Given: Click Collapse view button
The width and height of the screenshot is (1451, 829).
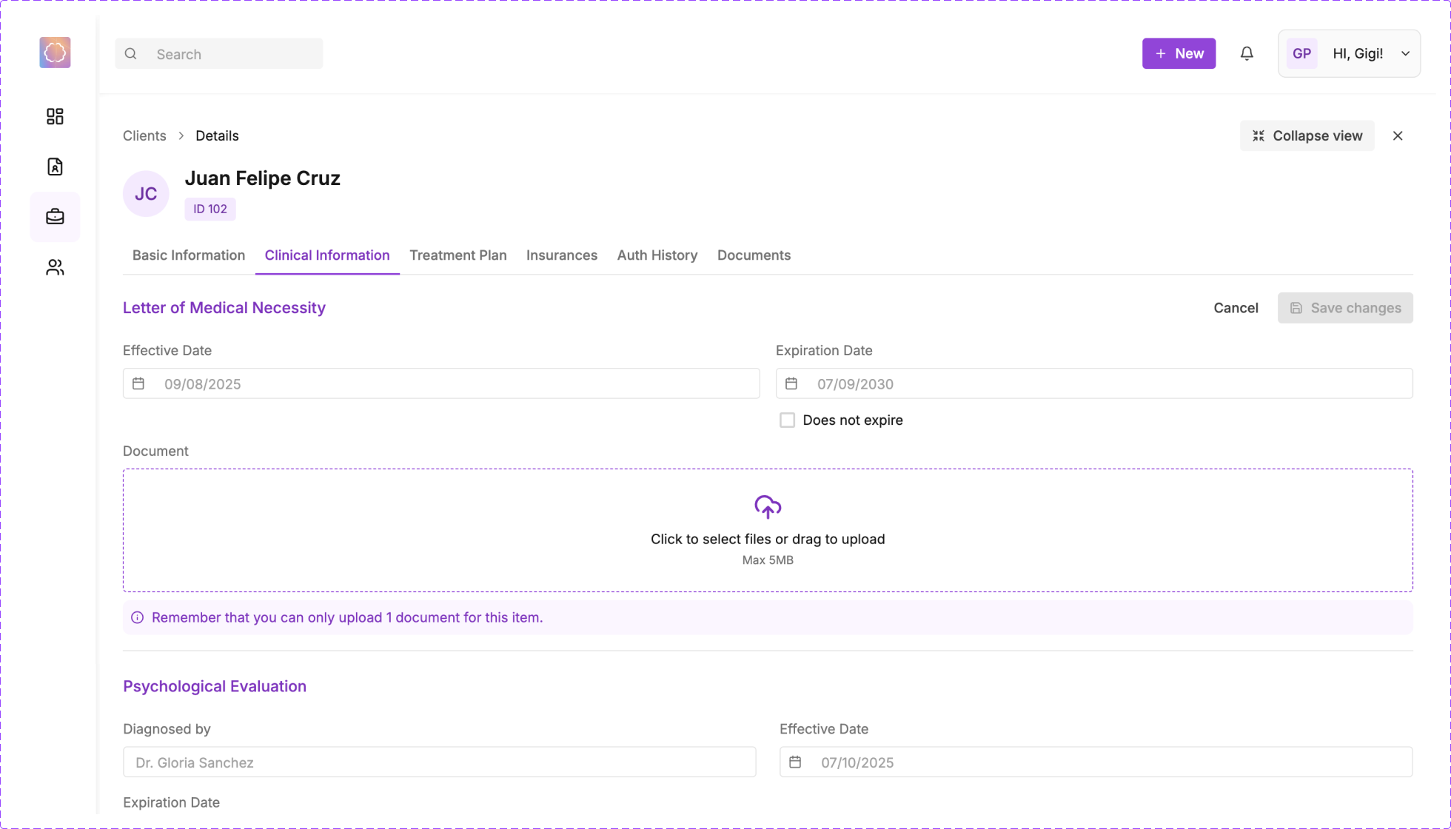Looking at the screenshot, I should click(1307, 135).
